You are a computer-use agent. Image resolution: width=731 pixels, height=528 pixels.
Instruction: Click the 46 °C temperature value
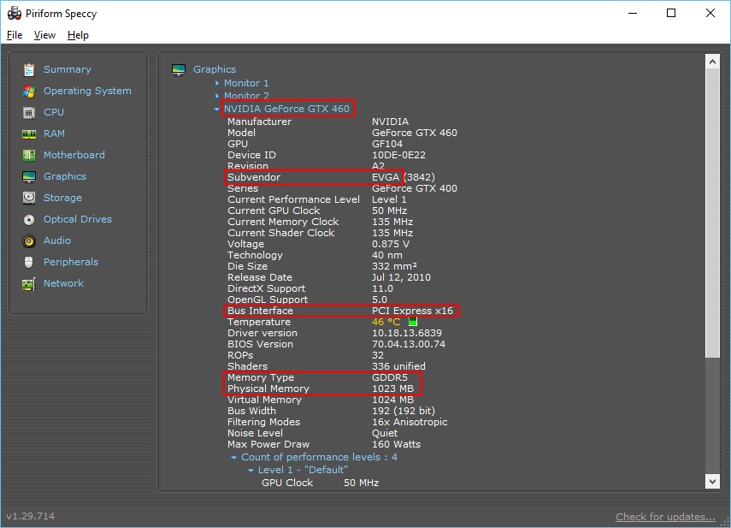(x=386, y=322)
